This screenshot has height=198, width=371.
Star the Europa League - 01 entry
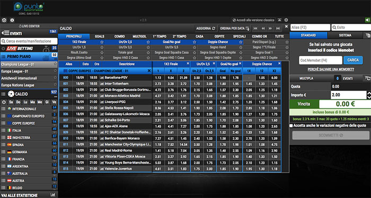pyautogui.click(x=55, y=71)
